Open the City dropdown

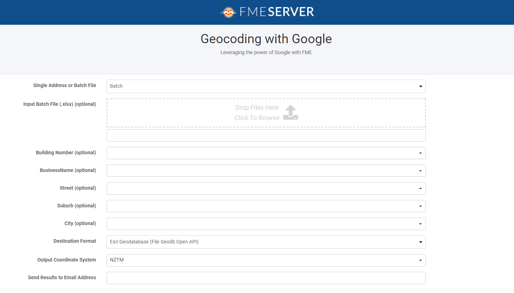pyautogui.click(x=266, y=224)
